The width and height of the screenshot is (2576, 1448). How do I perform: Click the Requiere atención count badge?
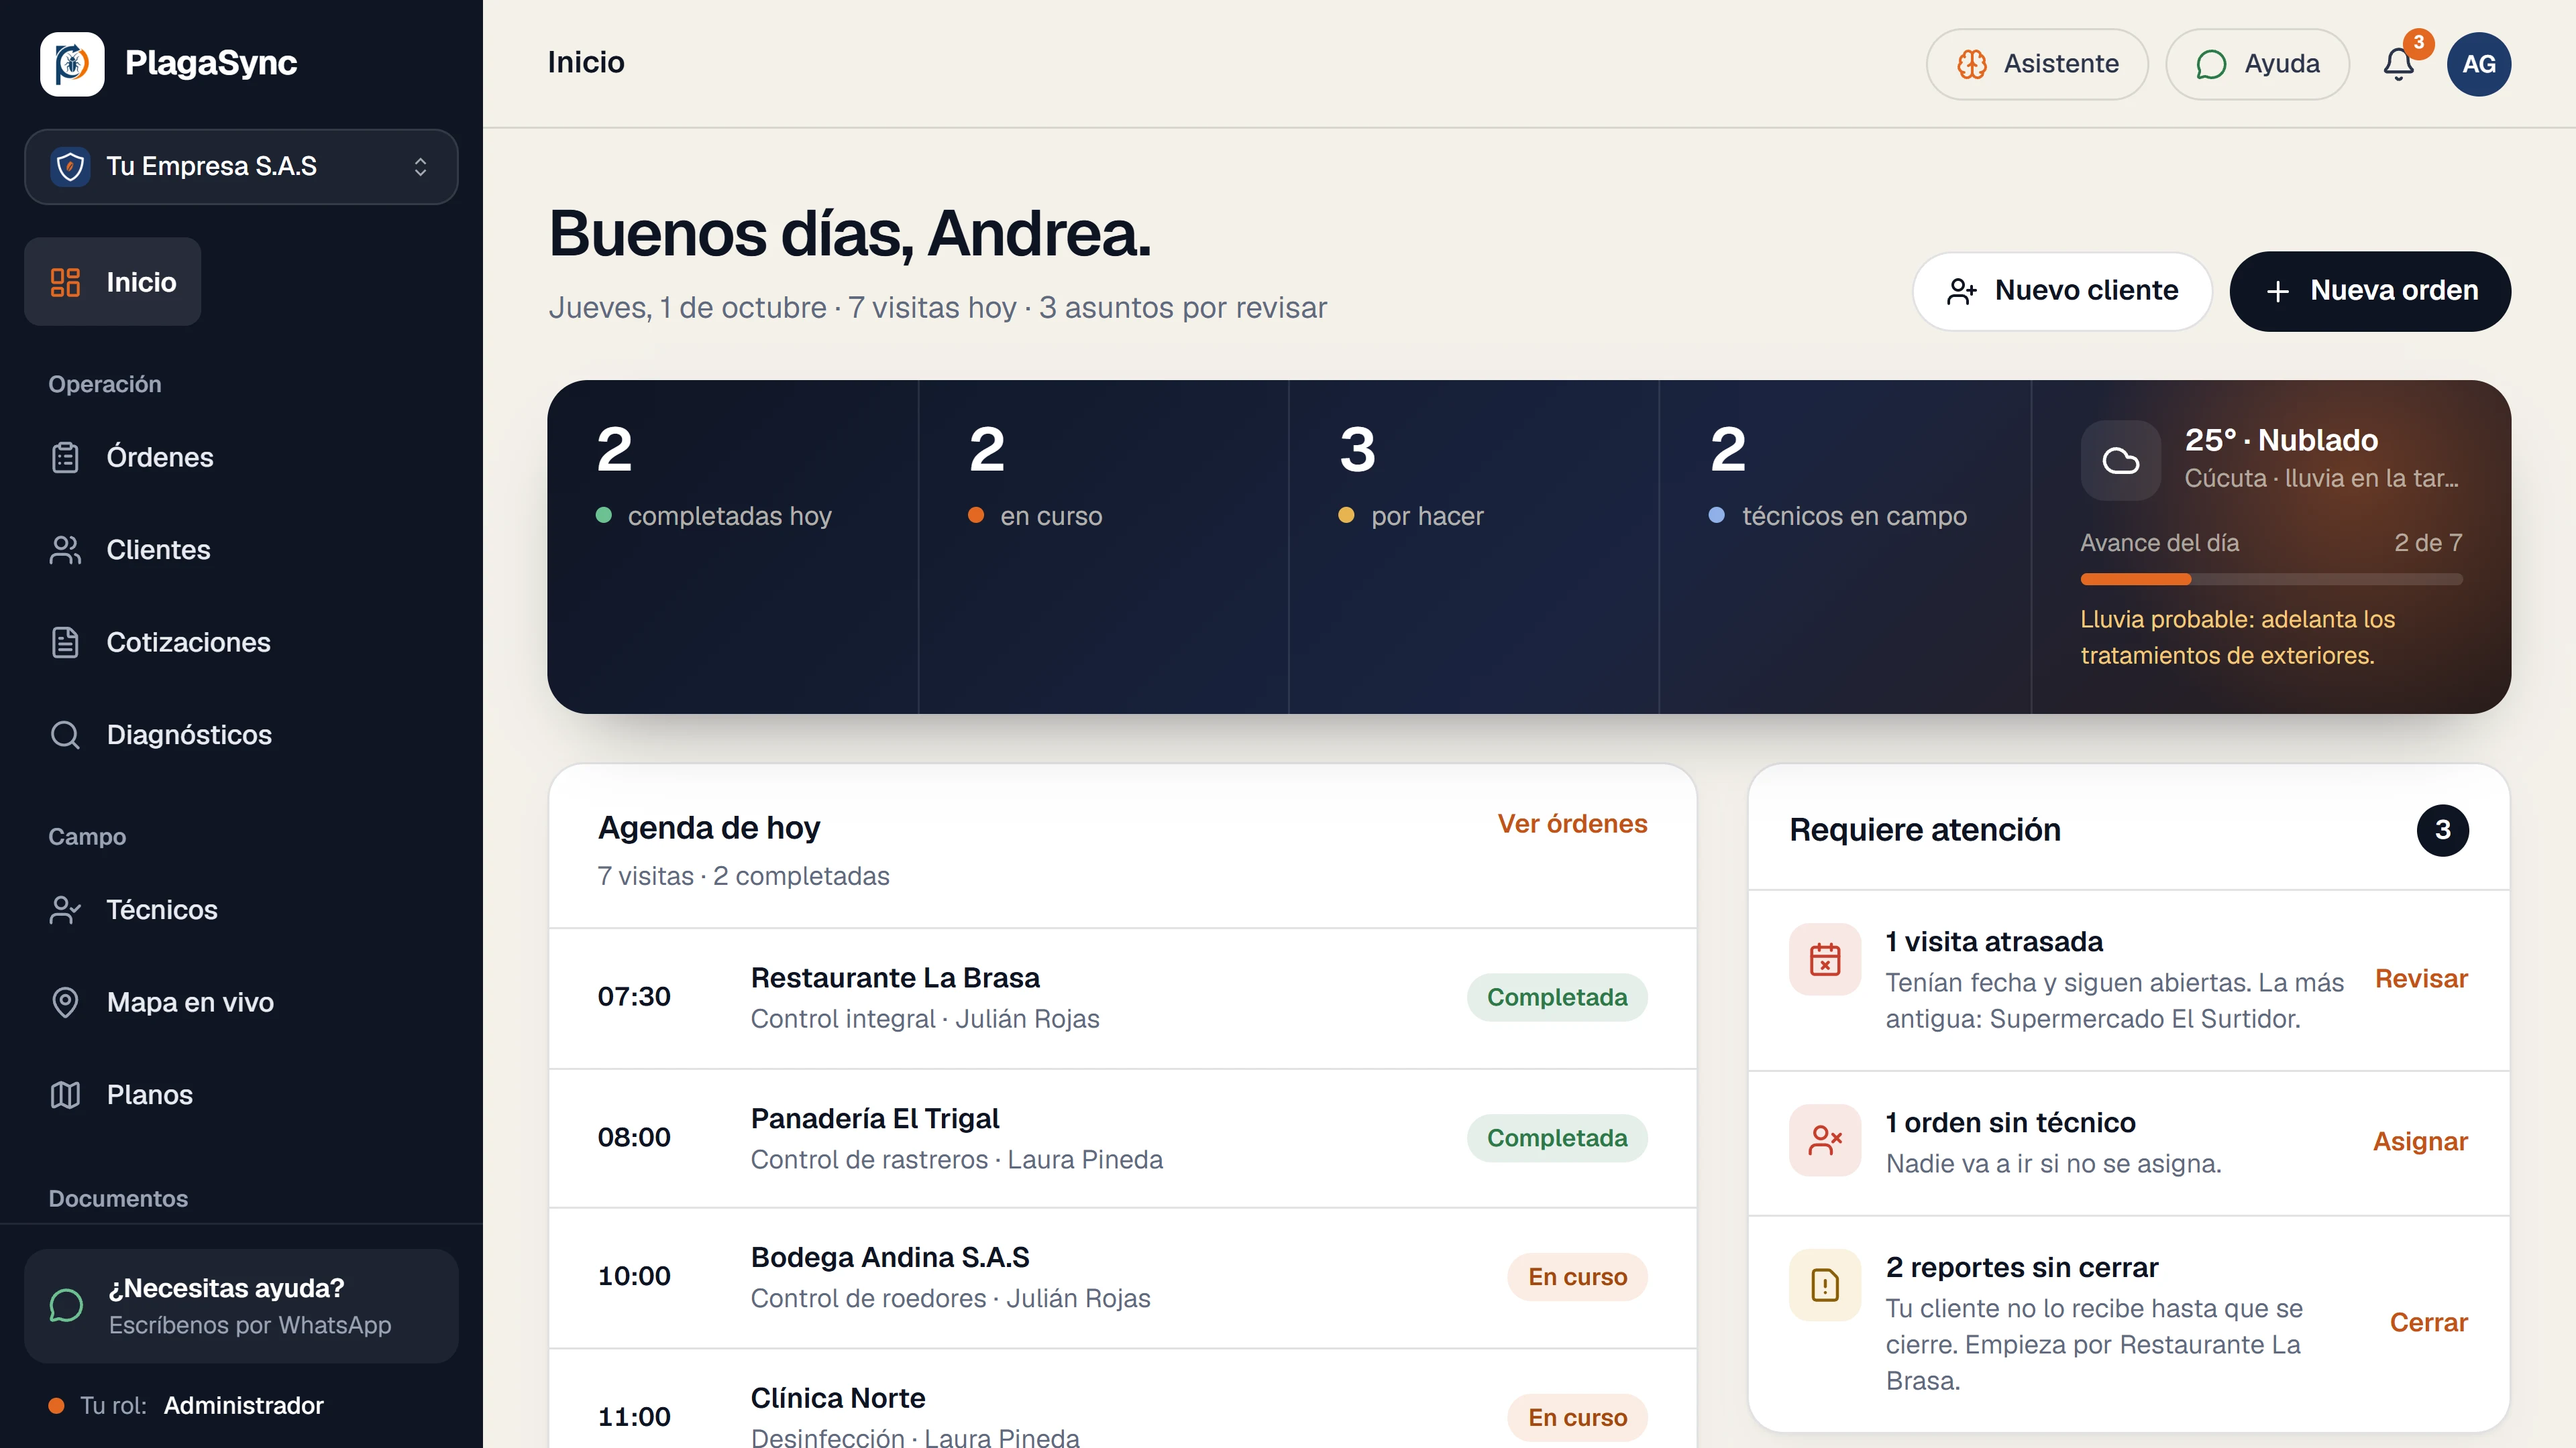pyautogui.click(x=2442, y=829)
